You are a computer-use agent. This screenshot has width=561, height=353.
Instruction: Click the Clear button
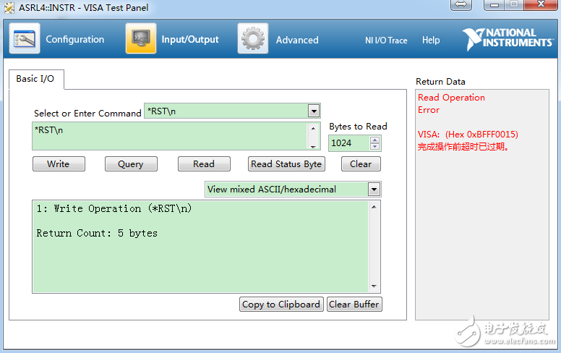pos(361,164)
